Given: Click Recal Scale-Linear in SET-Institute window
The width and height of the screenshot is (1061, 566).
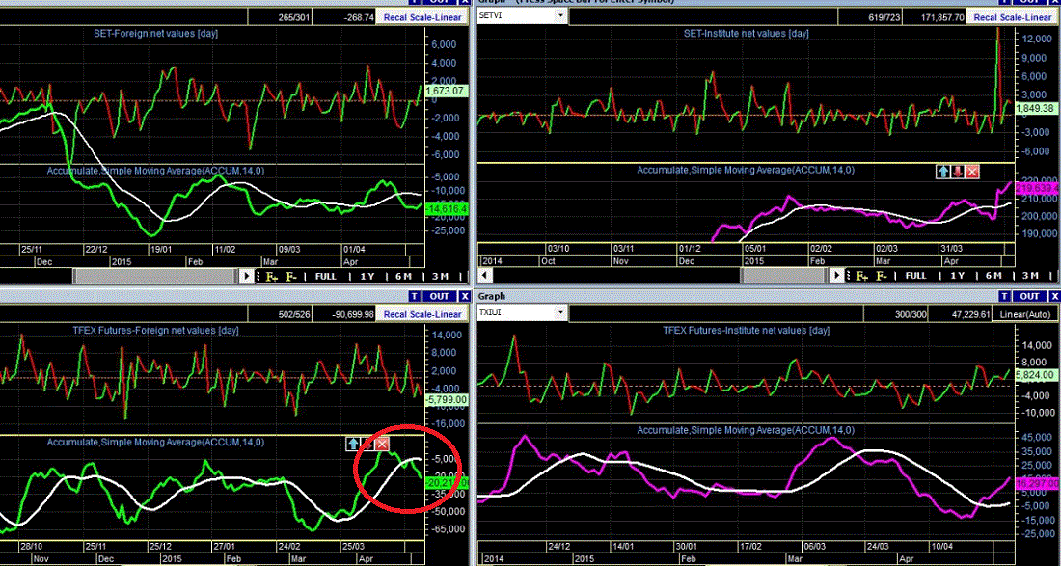Looking at the screenshot, I should pyautogui.click(x=1012, y=17).
